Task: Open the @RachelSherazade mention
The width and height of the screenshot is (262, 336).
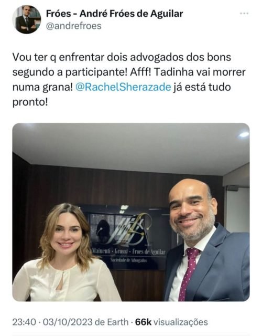Action: 123,87
